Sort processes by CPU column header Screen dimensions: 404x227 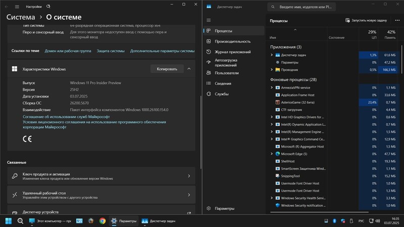pyautogui.click(x=369, y=34)
